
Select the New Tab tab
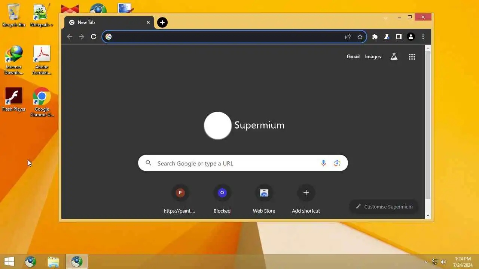[109, 22]
